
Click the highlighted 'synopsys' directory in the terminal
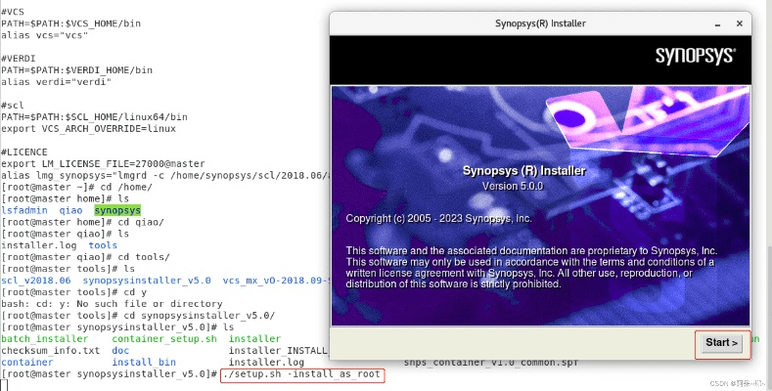coord(117,210)
